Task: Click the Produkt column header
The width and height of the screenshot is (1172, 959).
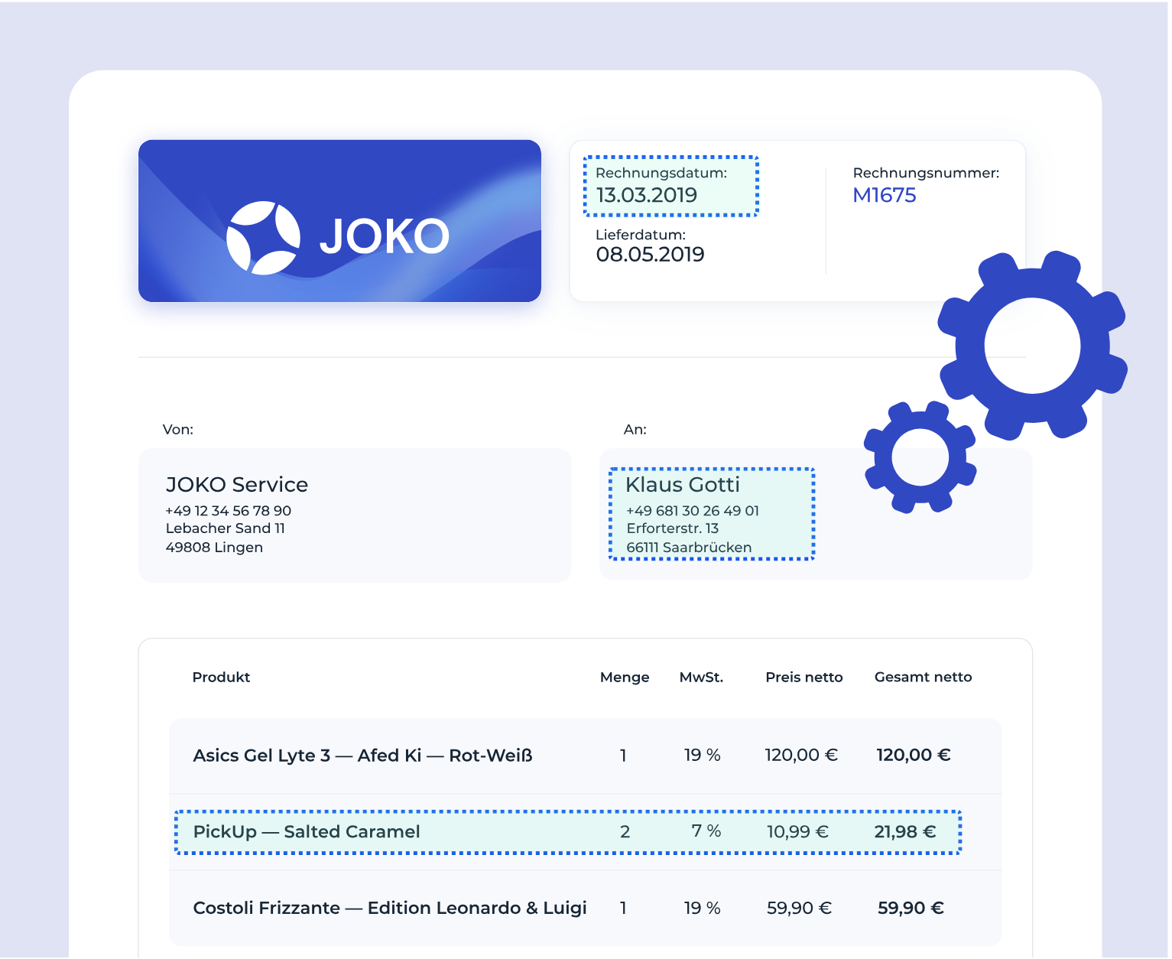Action: [222, 678]
